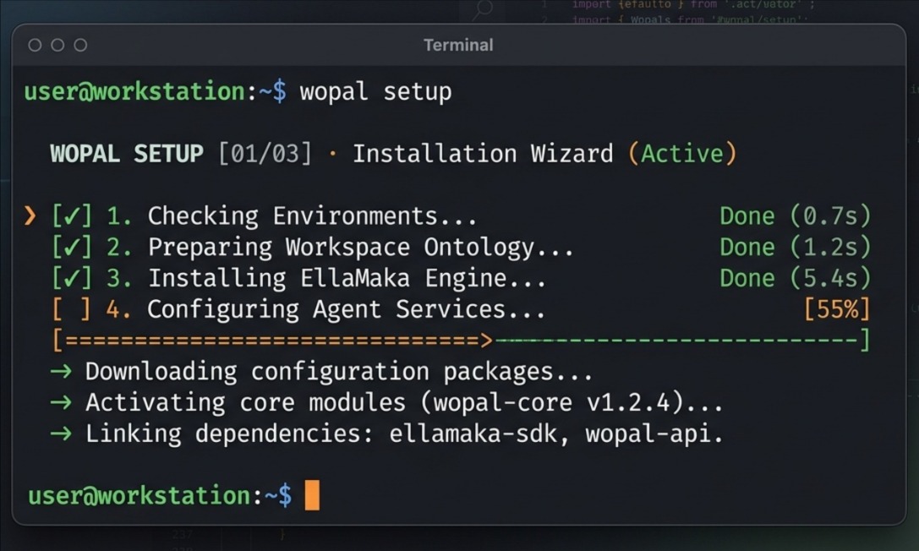Click the arrow before Downloading configuration packages
Image resolution: width=919 pixels, height=551 pixels.
pos(61,371)
